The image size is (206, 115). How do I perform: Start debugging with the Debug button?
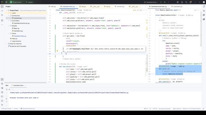pyautogui.click(x=164, y=2)
